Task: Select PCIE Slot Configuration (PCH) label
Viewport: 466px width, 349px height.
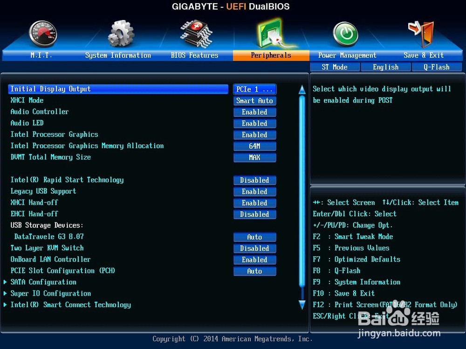Action: pos(63,271)
